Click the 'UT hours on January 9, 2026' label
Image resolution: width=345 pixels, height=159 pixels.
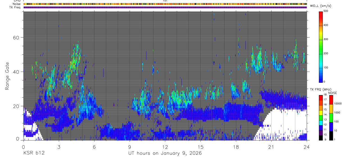(165, 153)
